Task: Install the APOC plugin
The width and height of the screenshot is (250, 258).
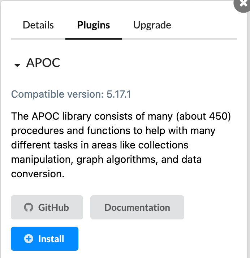Action: tap(45, 239)
